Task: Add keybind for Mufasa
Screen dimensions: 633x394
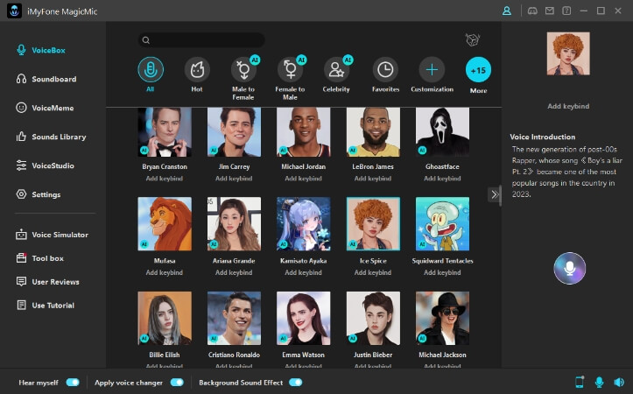Action: [x=165, y=272]
